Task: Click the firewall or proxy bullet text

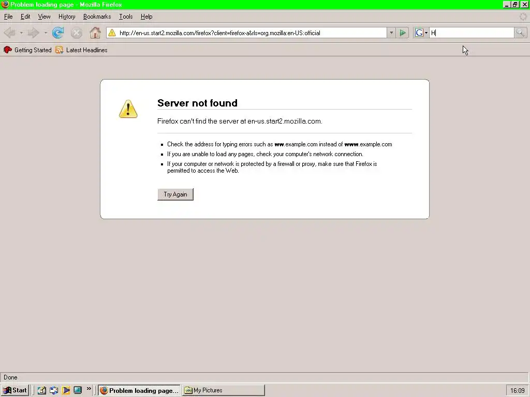Action: 272,167
